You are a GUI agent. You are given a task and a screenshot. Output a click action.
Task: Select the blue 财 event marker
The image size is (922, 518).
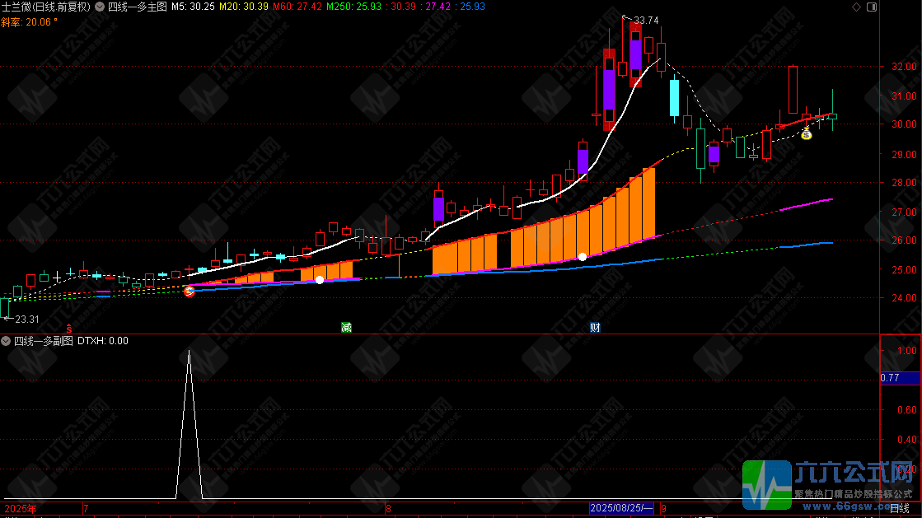pyautogui.click(x=595, y=328)
